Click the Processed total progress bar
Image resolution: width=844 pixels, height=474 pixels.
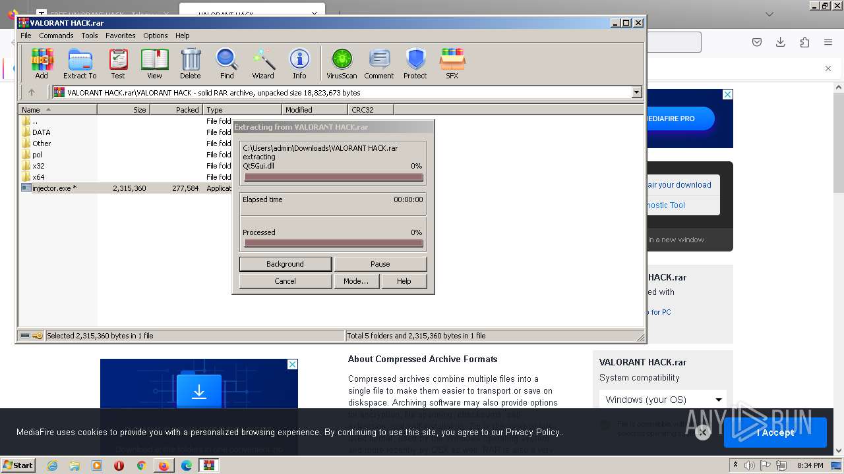point(333,243)
